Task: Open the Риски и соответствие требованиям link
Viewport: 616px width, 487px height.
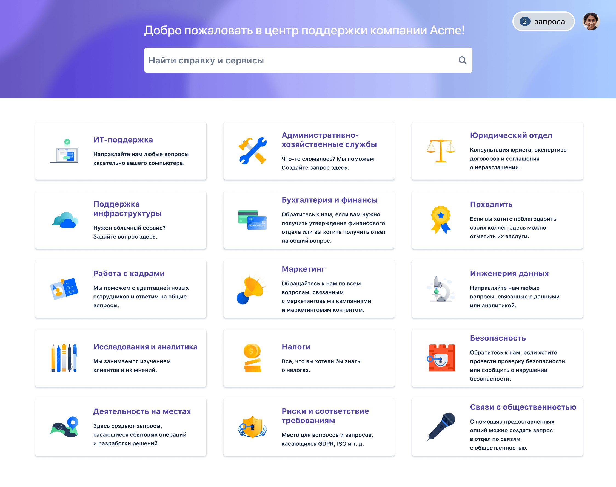Action: click(325, 416)
